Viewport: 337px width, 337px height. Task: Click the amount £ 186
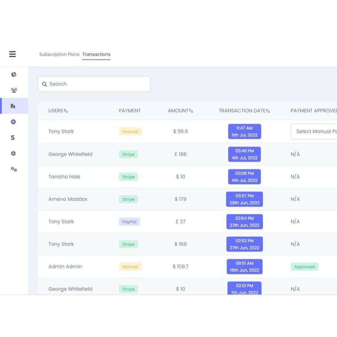tap(180, 154)
